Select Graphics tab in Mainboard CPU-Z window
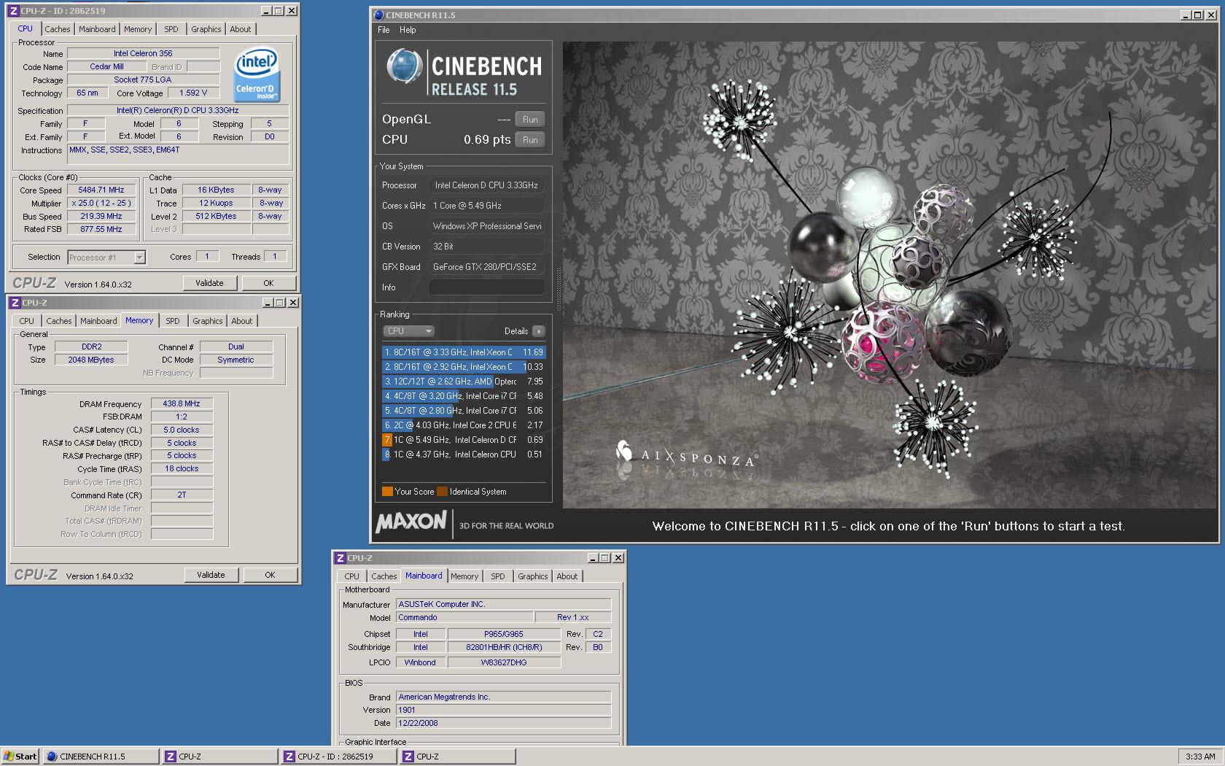 (533, 576)
